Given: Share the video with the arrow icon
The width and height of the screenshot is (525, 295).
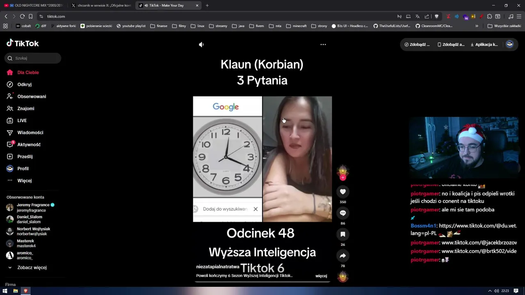Looking at the screenshot, I should tap(343, 256).
